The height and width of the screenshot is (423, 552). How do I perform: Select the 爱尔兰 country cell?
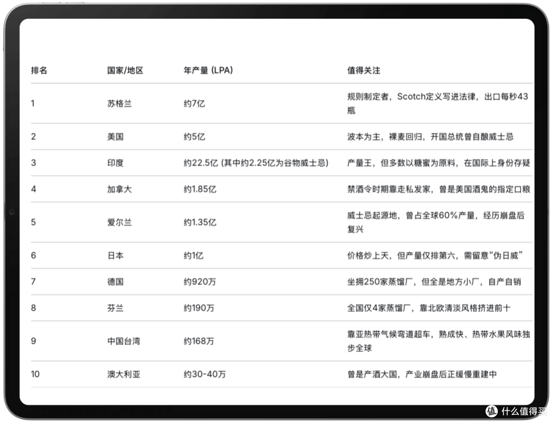point(119,222)
